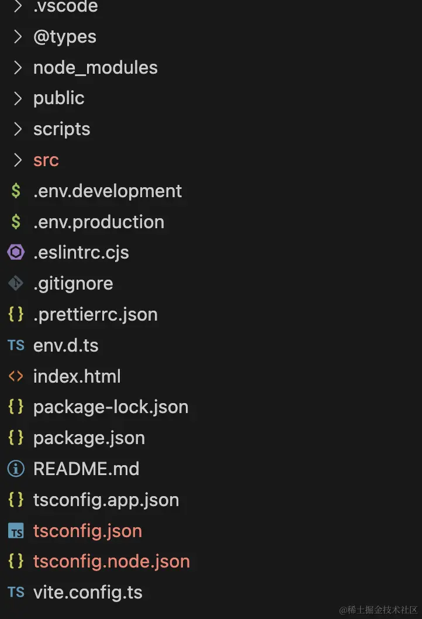This screenshot has width=422, height=619.
Task: Click the git diamond icon beside .gitignore
Action: (16, 283)
